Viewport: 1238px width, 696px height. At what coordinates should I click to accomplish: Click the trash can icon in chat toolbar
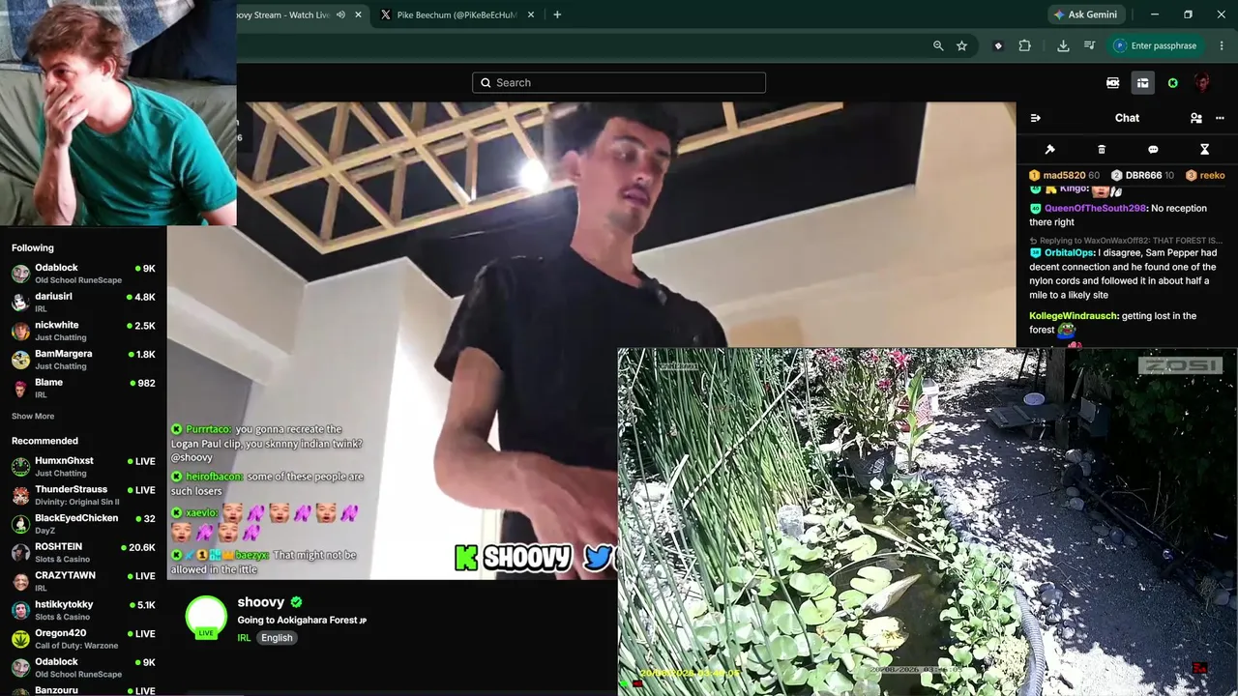1102,150
